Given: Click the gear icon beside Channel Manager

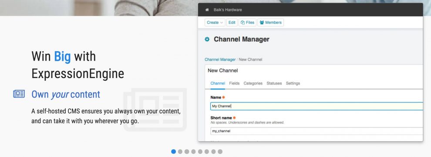Looking at the screenshot, I should tap(207, 39).
